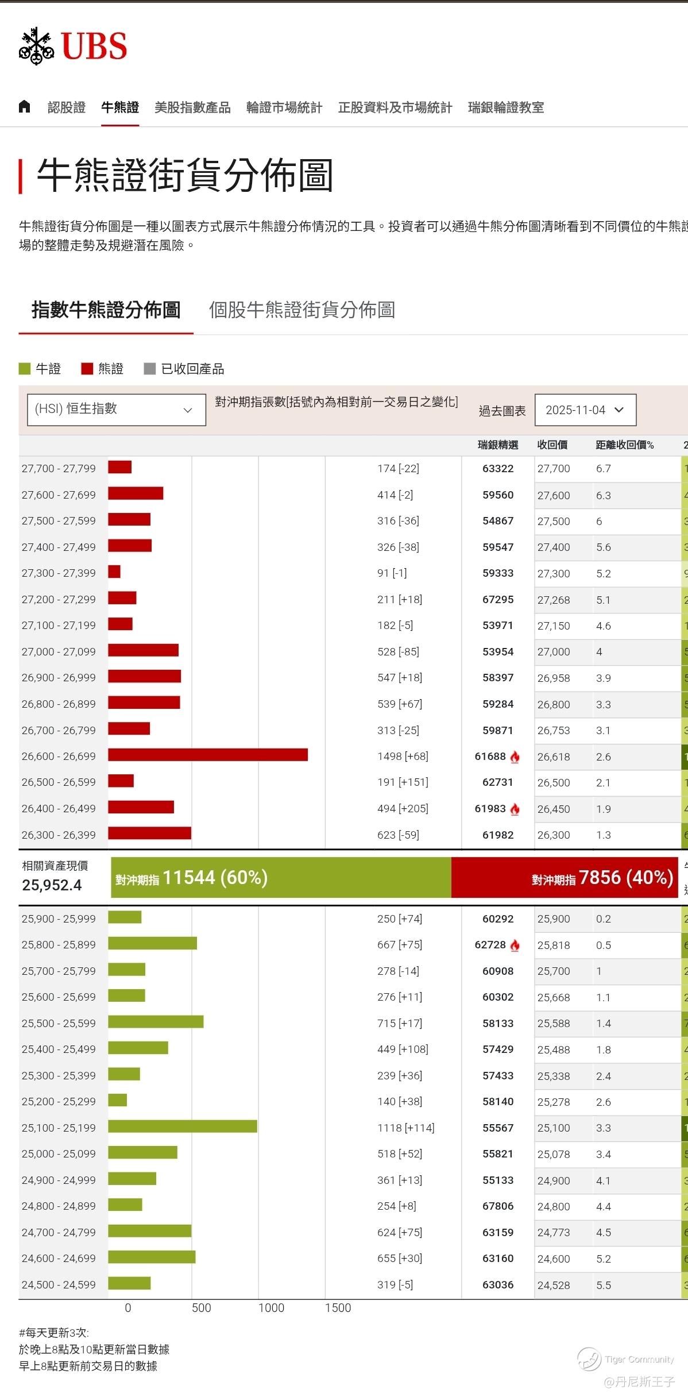
Task: Open the 2025-11-04 date dropdown
Action: click(x=585, y=410)
